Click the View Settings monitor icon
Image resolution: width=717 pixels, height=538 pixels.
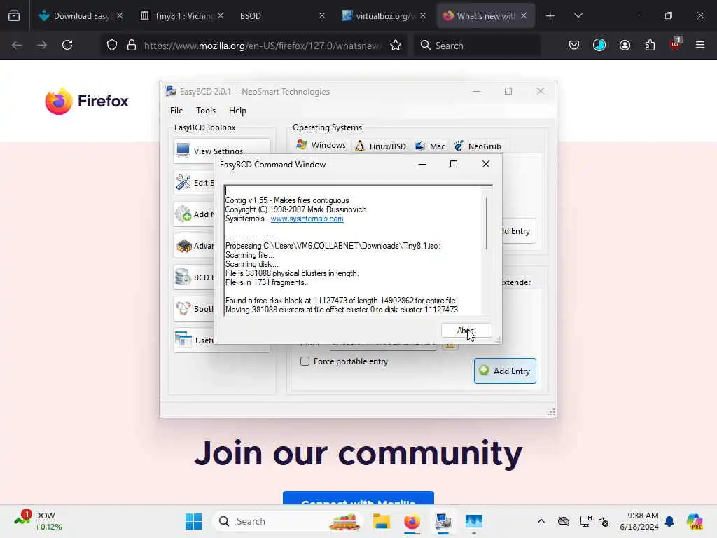183,151
